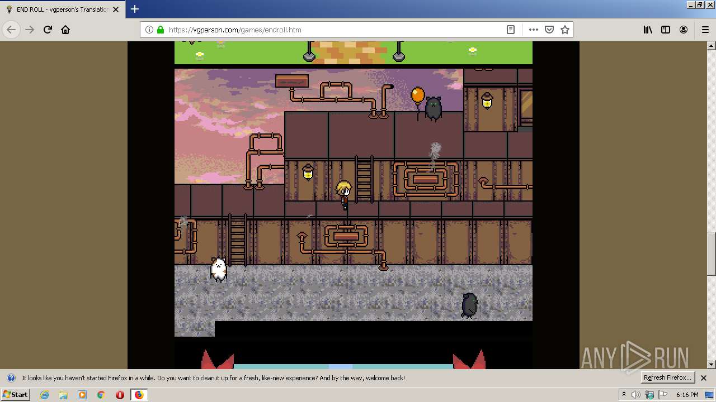Click the white ghost creature by the ladder
Image resolution: width=716 pixels, height=402 pixels.
click(219, 269)
